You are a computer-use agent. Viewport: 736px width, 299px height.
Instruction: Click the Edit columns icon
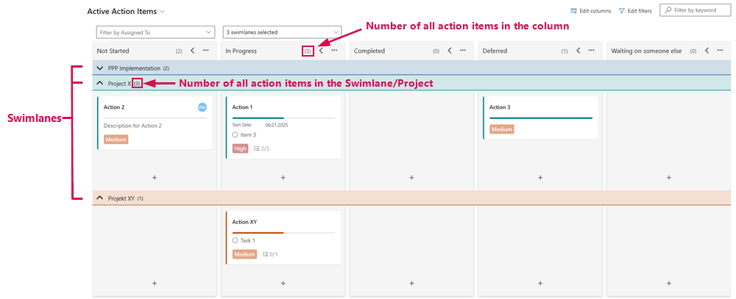(574, 11)
